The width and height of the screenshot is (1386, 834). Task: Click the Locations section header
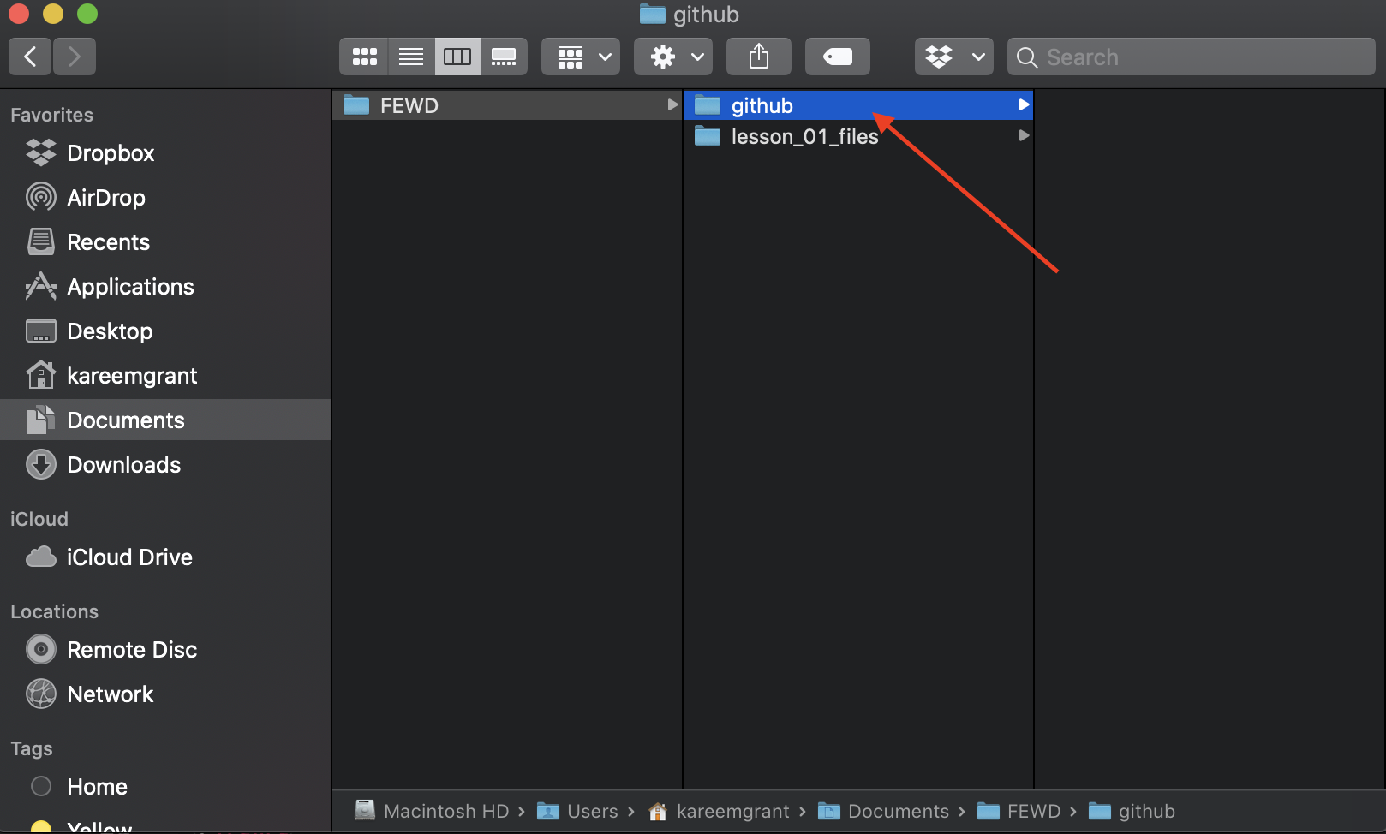coord(54,611)
